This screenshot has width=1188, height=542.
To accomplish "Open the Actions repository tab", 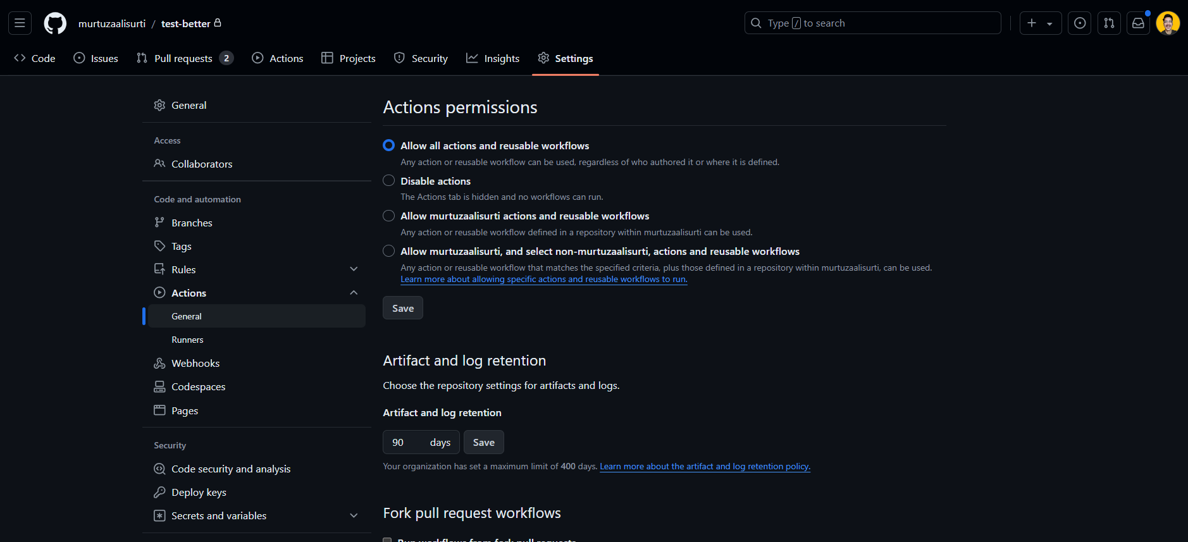I will pos(278,58).
